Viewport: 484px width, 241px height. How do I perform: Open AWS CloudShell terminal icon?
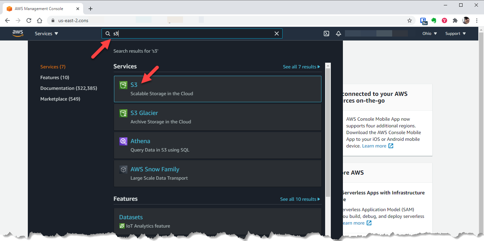(x=326, y=34)
